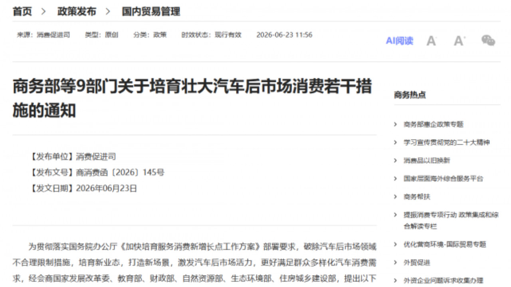Click the article title 商务部等9部门关于培育壮大汽车后市场消费
The height and width of the screenshot is (287, 511).
pos(192,98)
